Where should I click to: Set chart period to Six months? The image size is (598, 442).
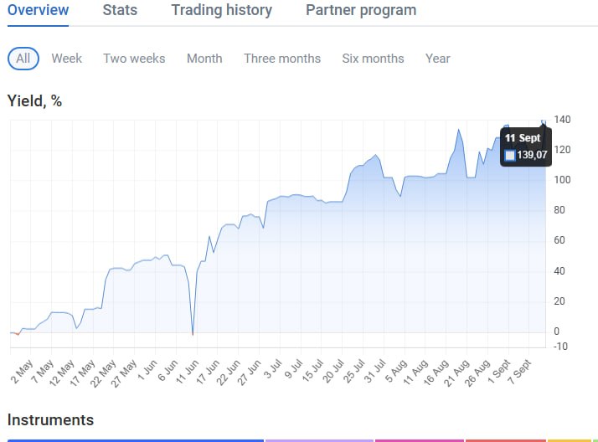click(373, 59)
